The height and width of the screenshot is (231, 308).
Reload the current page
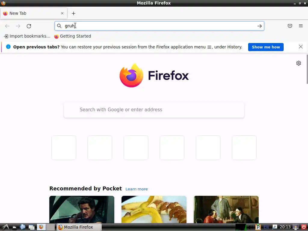pos(29,26)
